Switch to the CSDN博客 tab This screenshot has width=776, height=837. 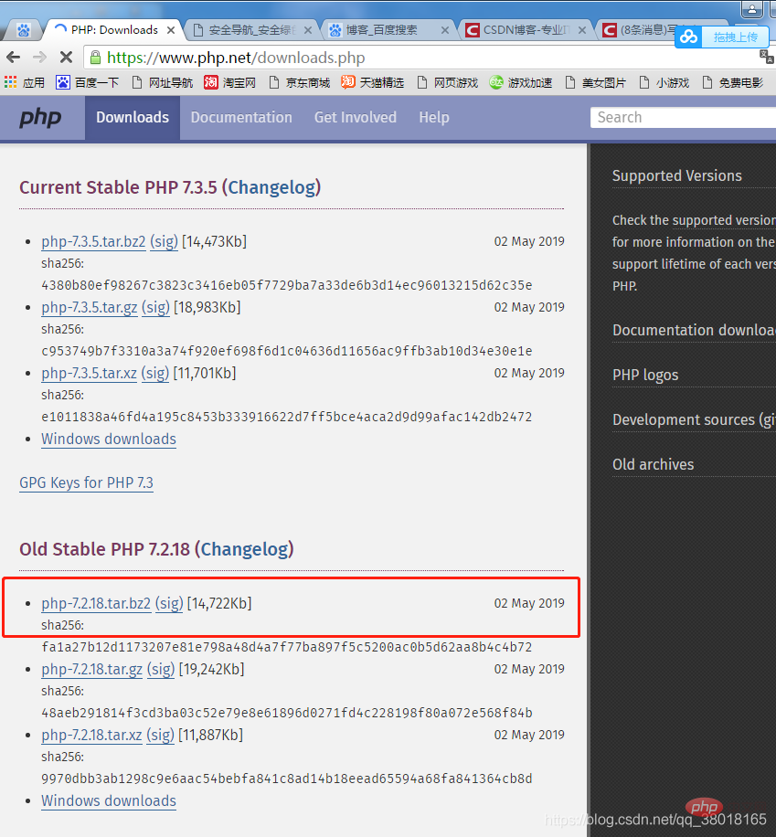(x=521, y=29)
